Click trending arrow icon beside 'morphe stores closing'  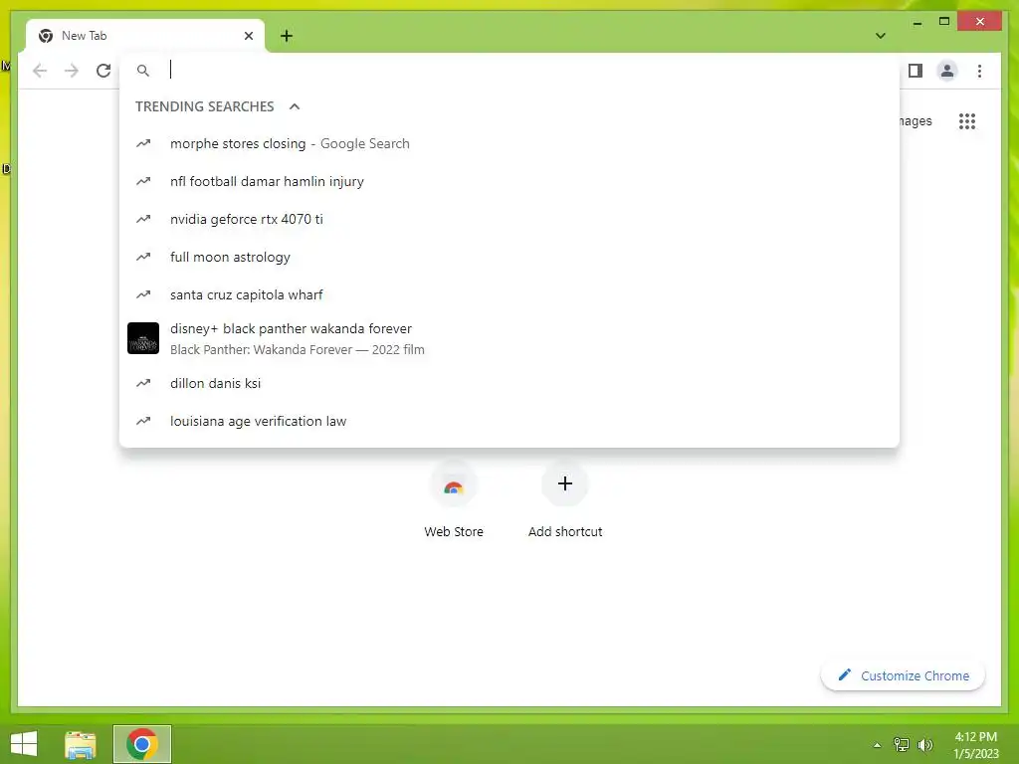tap(143, 143)
